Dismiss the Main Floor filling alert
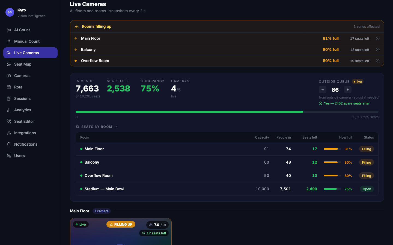 pyautogui.click(x=378, y=38)
